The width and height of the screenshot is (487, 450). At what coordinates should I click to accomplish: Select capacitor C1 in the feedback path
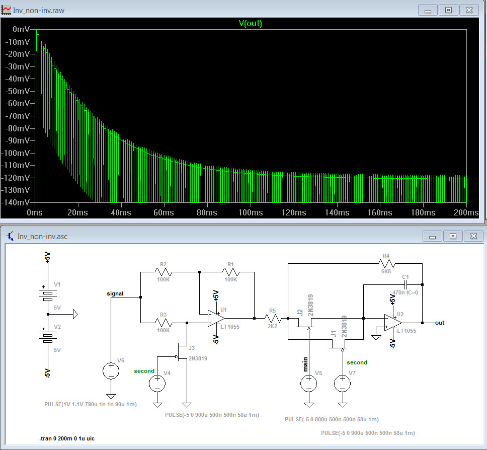pyautogui.click(x=405, y=284)
